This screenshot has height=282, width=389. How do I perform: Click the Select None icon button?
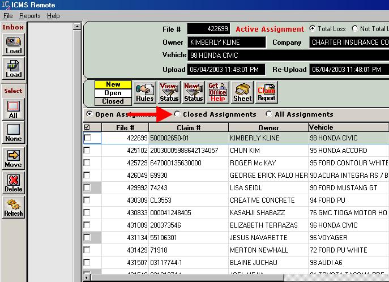click(x=14, y=133)
